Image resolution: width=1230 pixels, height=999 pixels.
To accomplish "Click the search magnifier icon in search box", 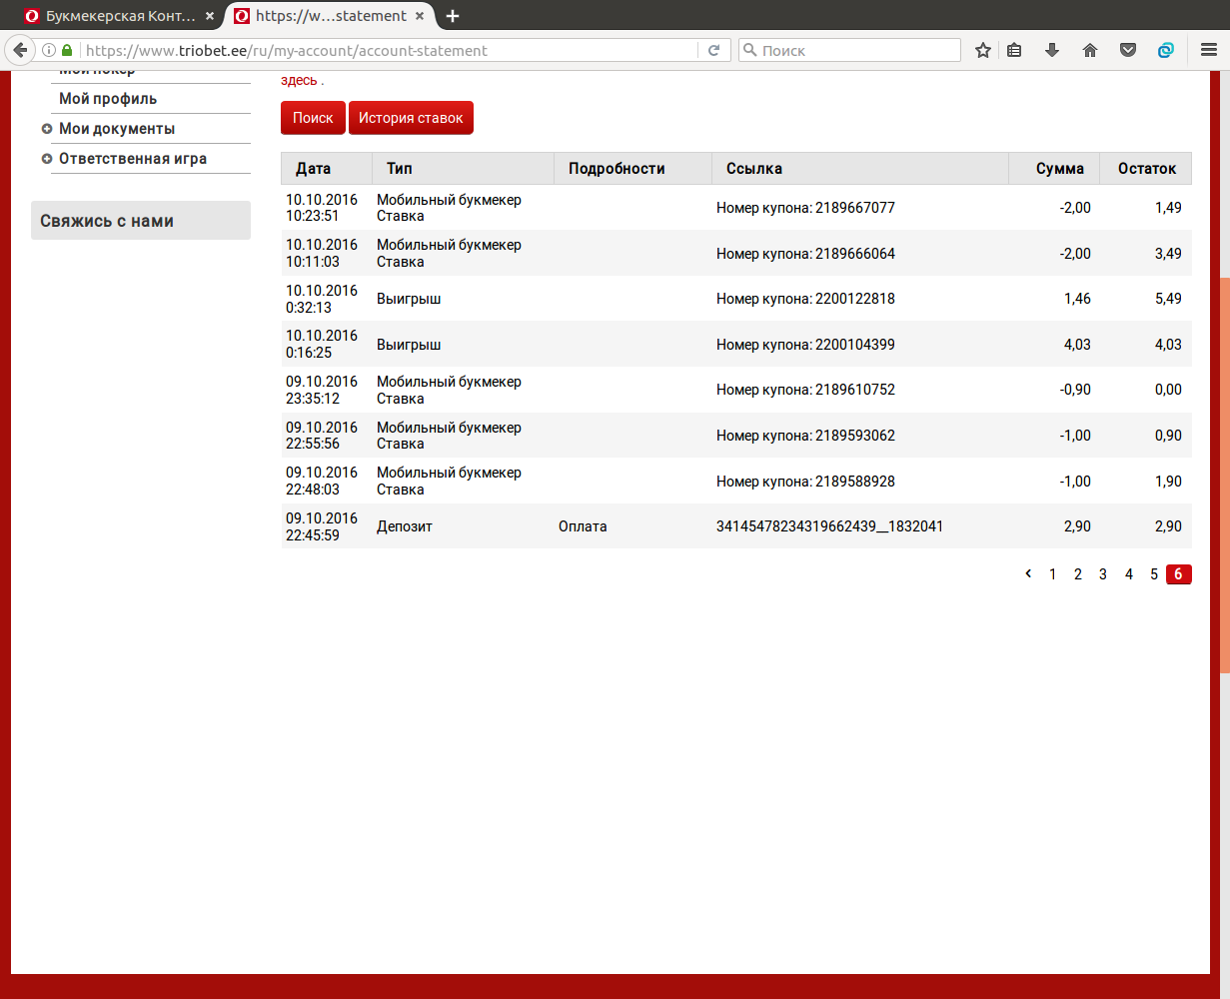I will pos(749,50).
